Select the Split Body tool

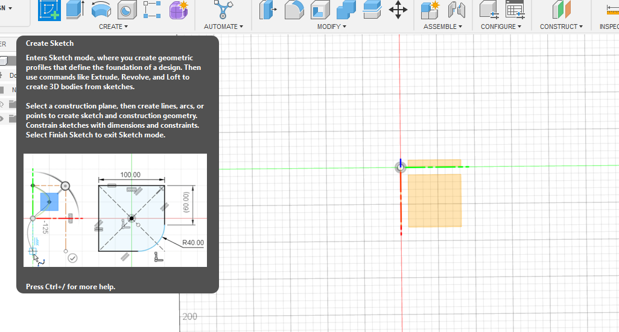(372, 10)
